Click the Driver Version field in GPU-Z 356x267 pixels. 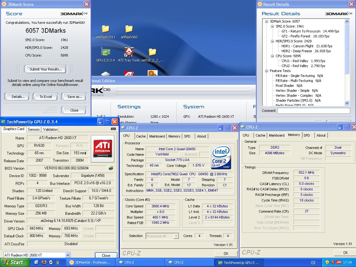pos(70,221)
